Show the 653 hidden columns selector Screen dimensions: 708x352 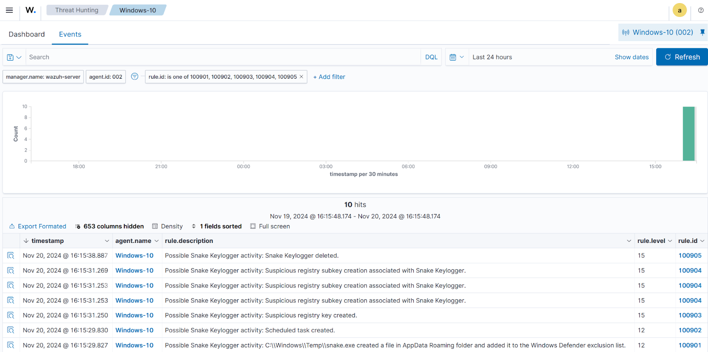(x=109, y=226)
